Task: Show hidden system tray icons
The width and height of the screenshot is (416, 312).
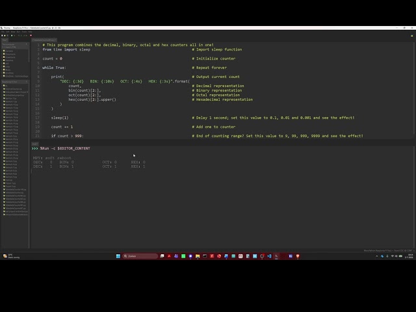Action: [x=377, y=256]
